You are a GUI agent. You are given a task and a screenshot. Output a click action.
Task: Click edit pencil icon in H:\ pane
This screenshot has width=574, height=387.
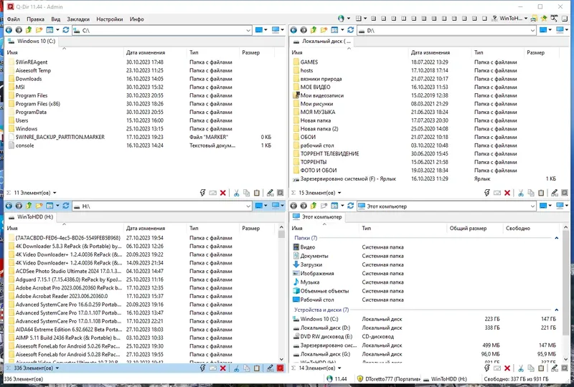(x=270, y=368)
